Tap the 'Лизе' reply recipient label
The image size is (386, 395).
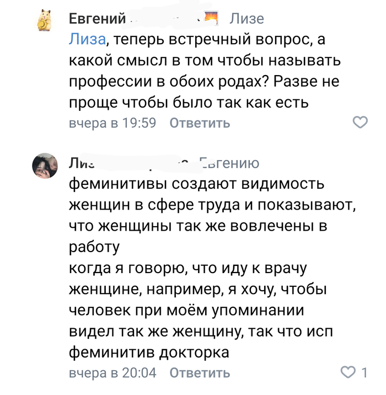click(246, 19)
